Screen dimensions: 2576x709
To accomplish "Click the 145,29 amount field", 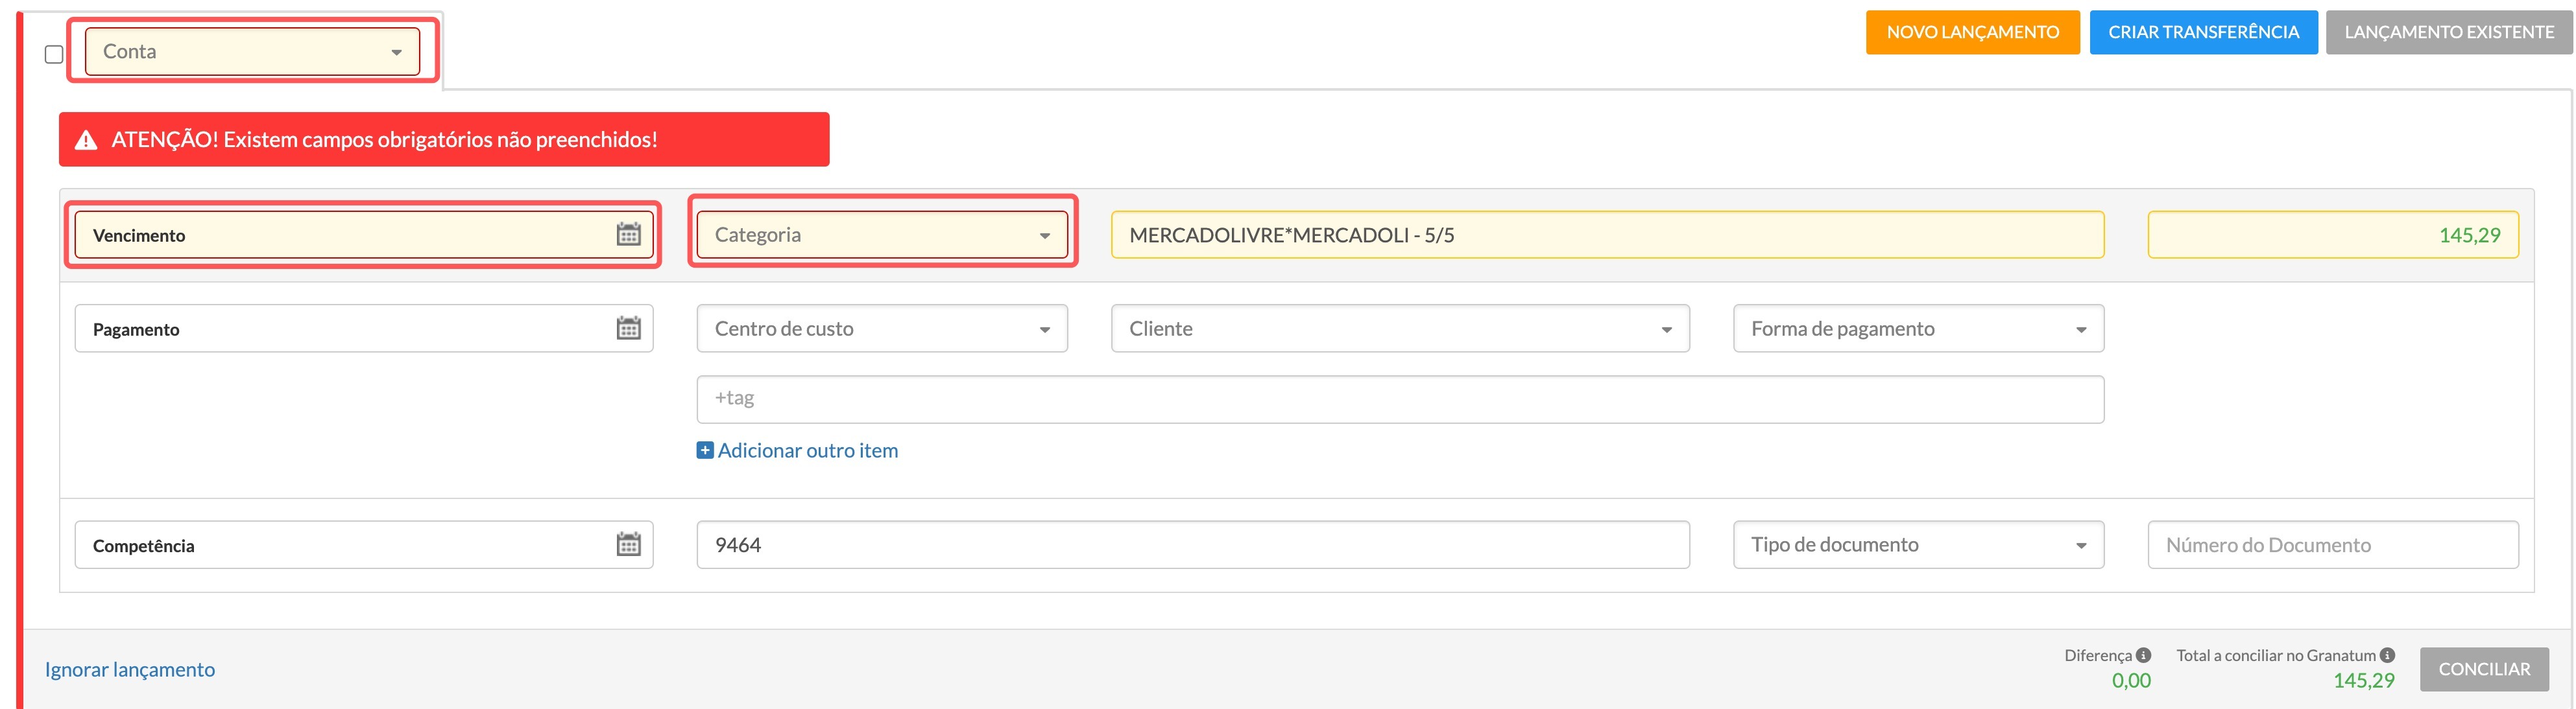I will pos(2333,235).
